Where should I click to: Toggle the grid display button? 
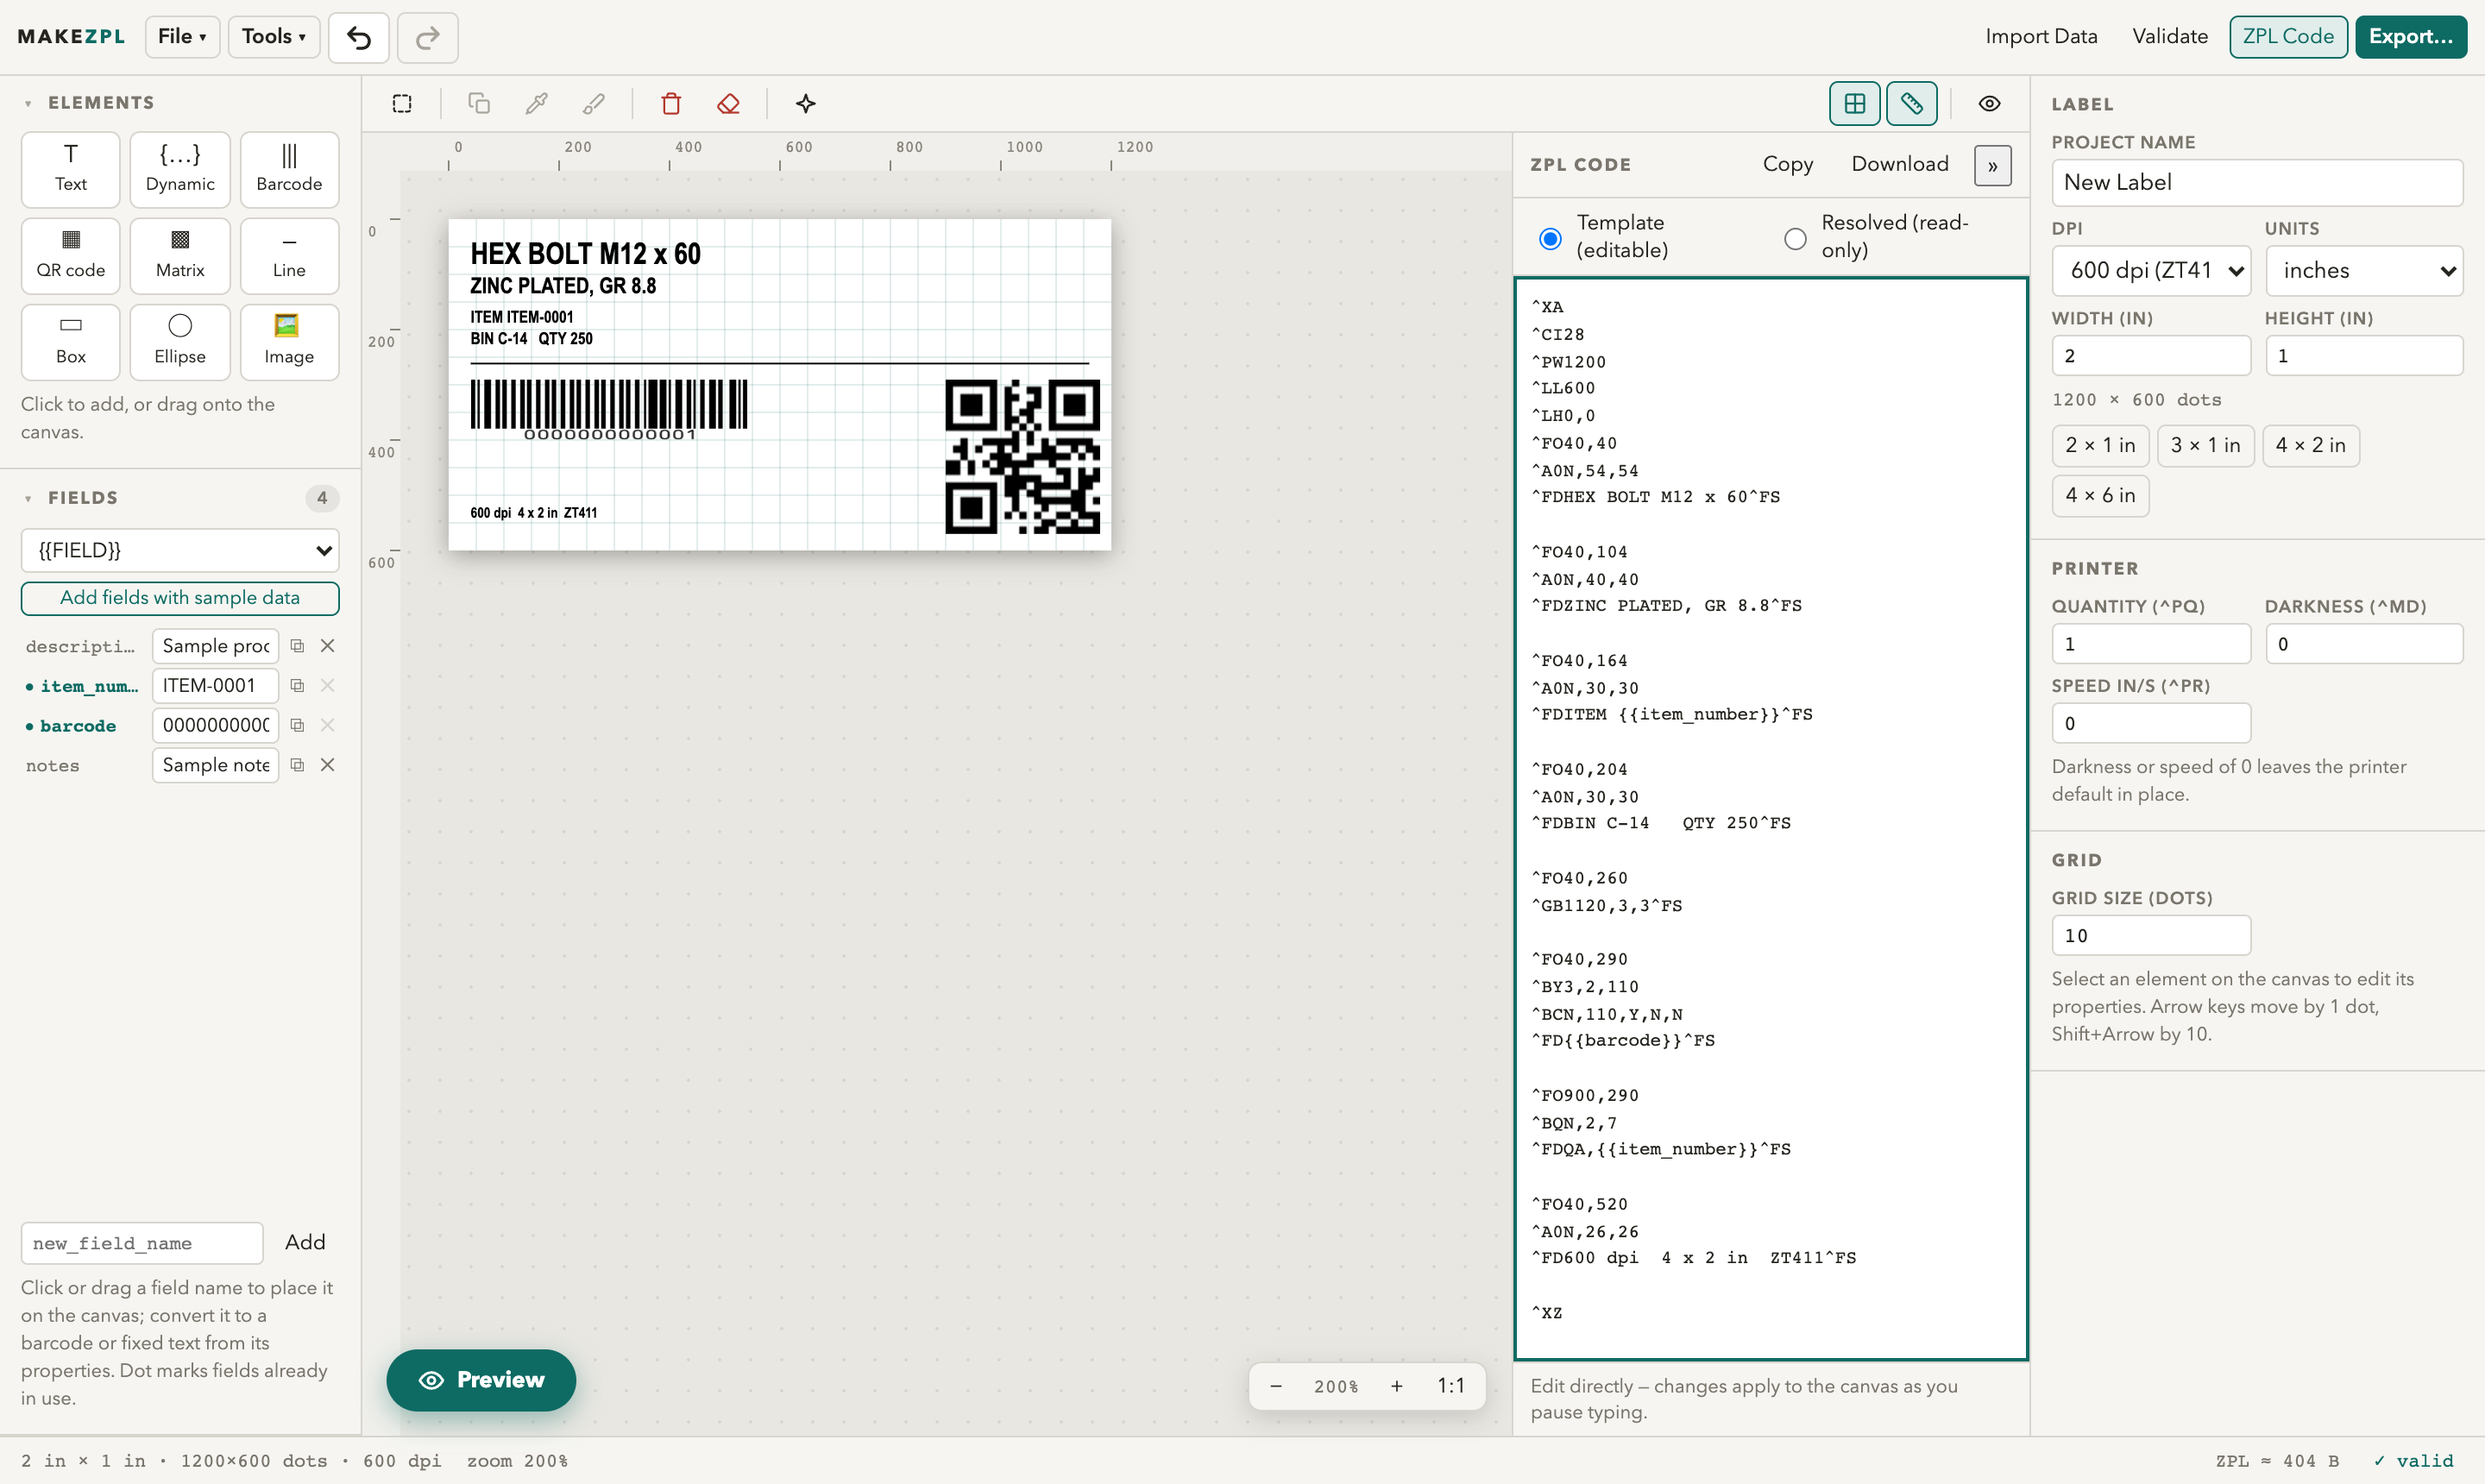[x=1854, y=104]
